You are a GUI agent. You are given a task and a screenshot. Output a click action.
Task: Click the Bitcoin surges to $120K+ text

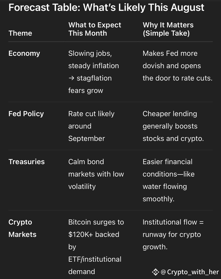[x=96, y=228]
